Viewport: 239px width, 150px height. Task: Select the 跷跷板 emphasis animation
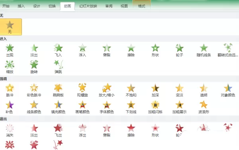pos(58,90)
